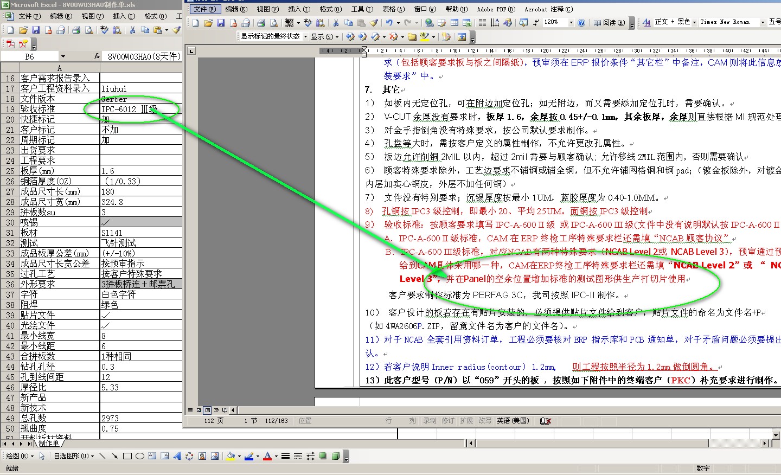Click Excel Open folder icon
The height and width of the screenshot is (475, 781).
click(23, 30)
